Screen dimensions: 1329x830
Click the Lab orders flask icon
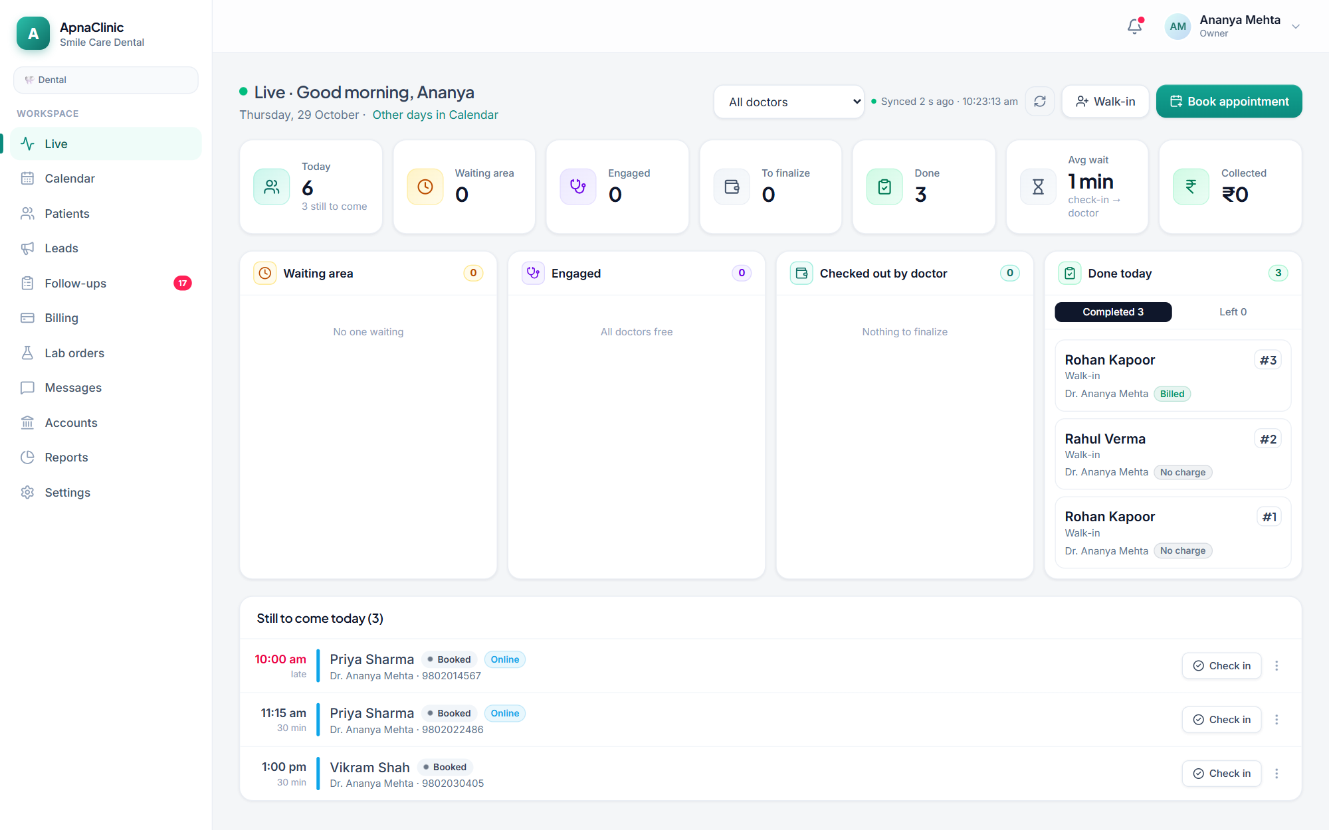[x=27, y=353]
